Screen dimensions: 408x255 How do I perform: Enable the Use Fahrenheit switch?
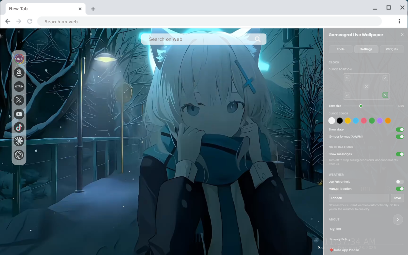pyautogui.click(x=400, y=182)
